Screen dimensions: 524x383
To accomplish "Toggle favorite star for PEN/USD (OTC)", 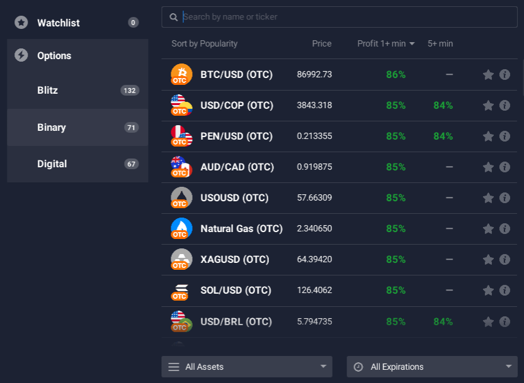I will (488, 136).
